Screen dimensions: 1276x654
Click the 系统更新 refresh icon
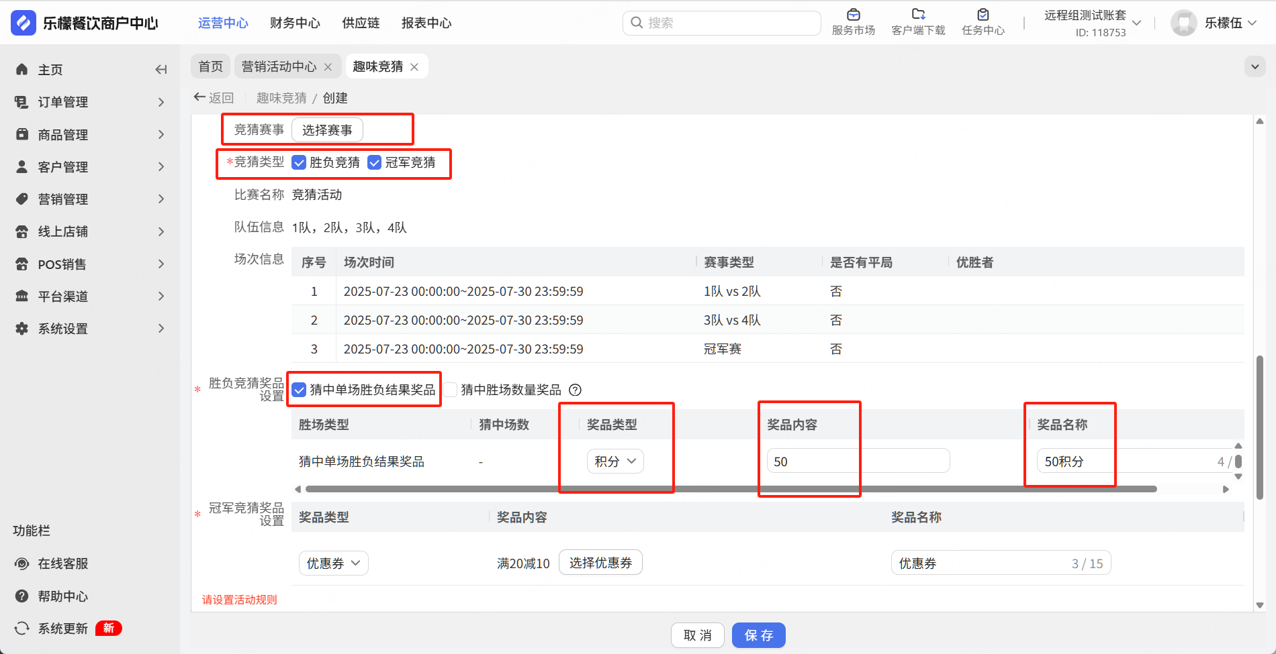(22, 629)
